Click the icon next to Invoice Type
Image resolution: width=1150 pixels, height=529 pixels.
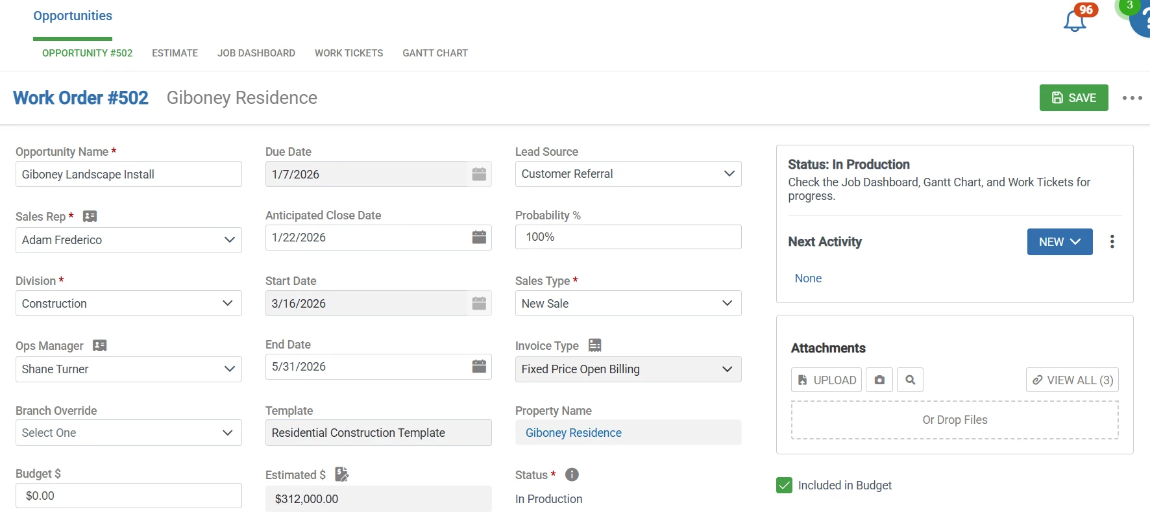(594, 345)
